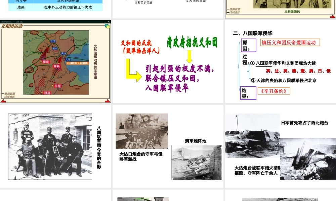Click the 廊坊 label on the map
The image size is (336, 201).
click(55, 49)
